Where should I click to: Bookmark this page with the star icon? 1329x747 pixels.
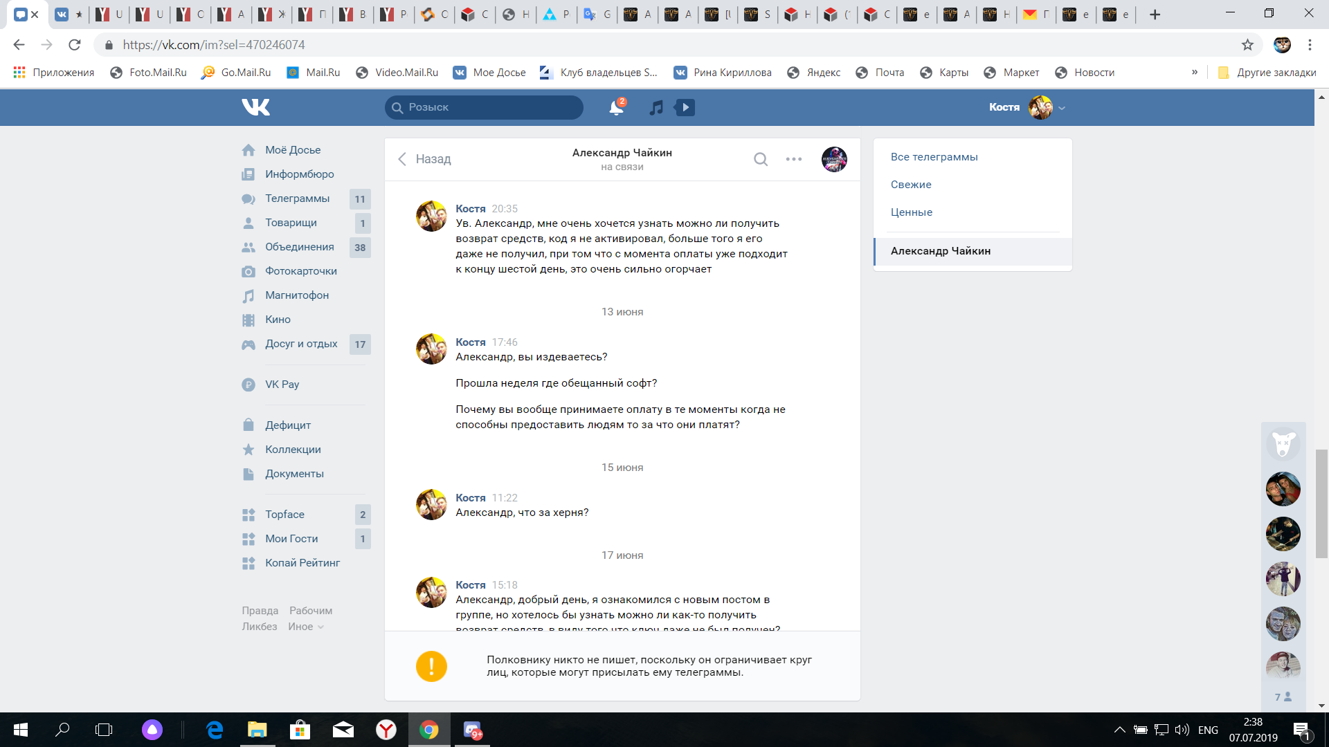tap(1247, 45)
